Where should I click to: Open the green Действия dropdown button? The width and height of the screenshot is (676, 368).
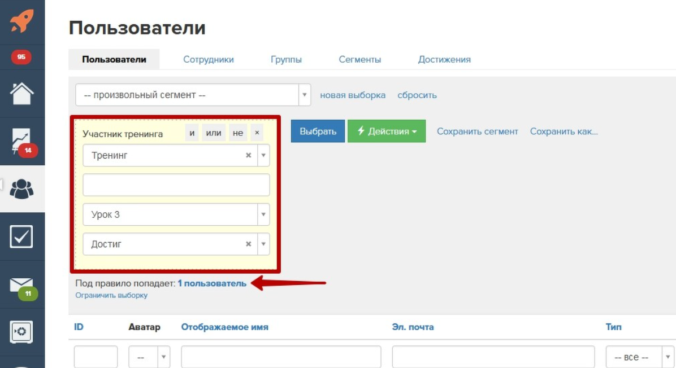click(386, 132)
